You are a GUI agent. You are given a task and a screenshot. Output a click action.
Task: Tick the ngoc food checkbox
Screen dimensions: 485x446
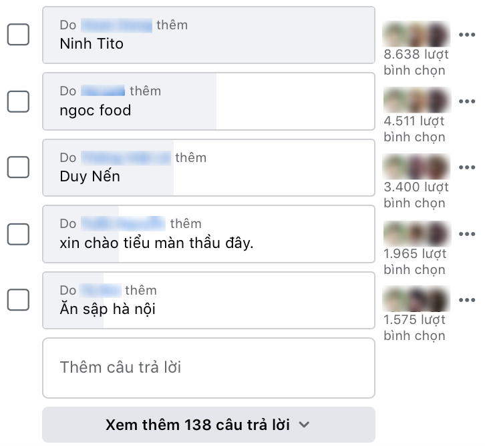(x=18, y=101)
